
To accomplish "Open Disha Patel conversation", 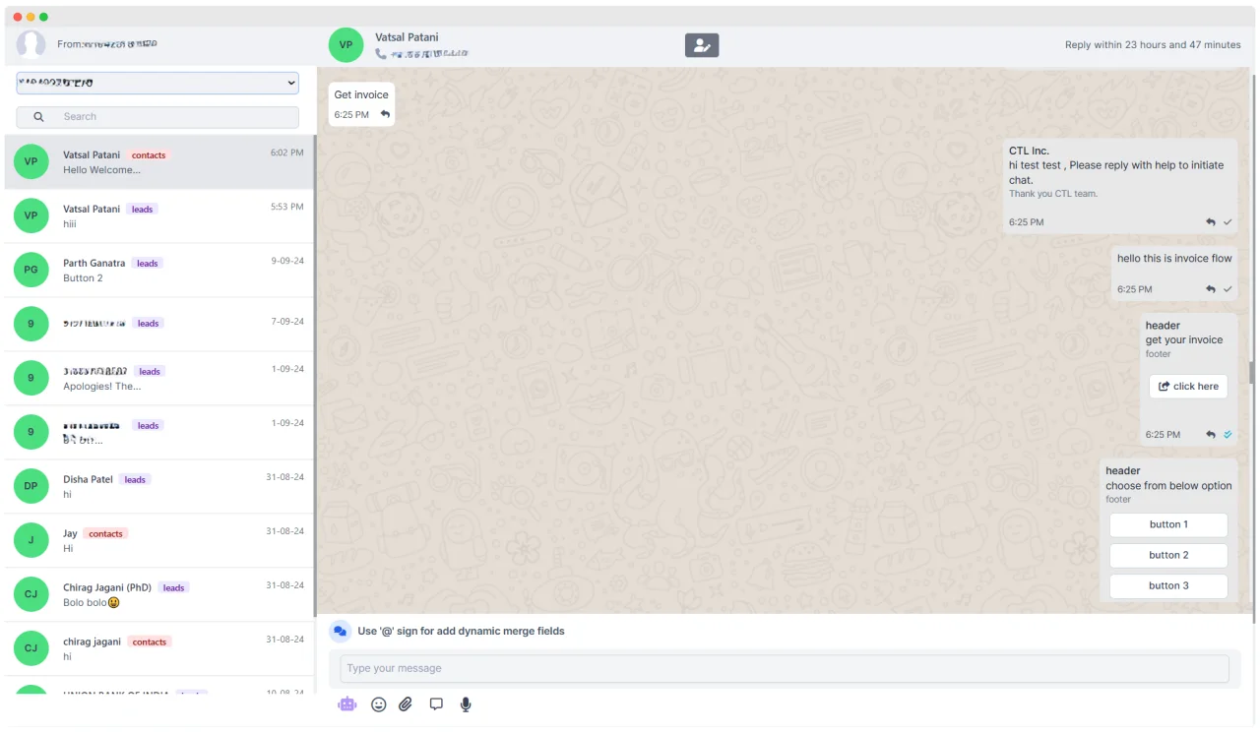I will coord(158,487).
